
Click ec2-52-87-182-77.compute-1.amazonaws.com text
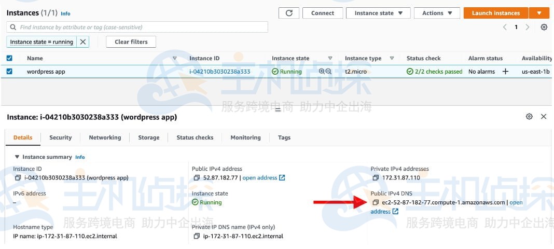(x=444, y=202)
